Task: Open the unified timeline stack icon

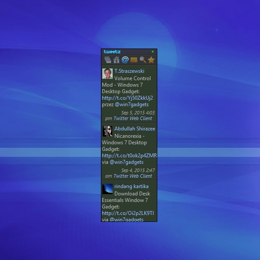Action: pos(108,60)
